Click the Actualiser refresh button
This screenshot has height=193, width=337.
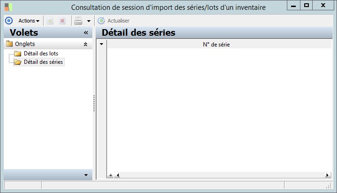click(113, 21)
